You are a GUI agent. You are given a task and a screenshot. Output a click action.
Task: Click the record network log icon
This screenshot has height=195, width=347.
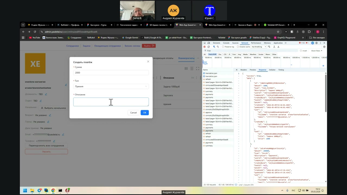tap(205, 47)
